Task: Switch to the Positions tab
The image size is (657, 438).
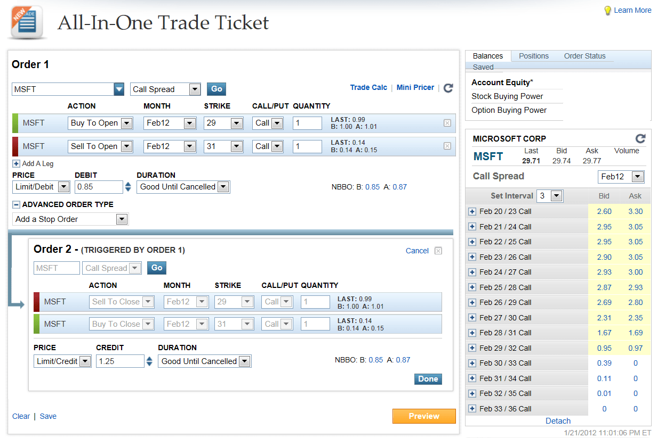Action: point(534,56)
